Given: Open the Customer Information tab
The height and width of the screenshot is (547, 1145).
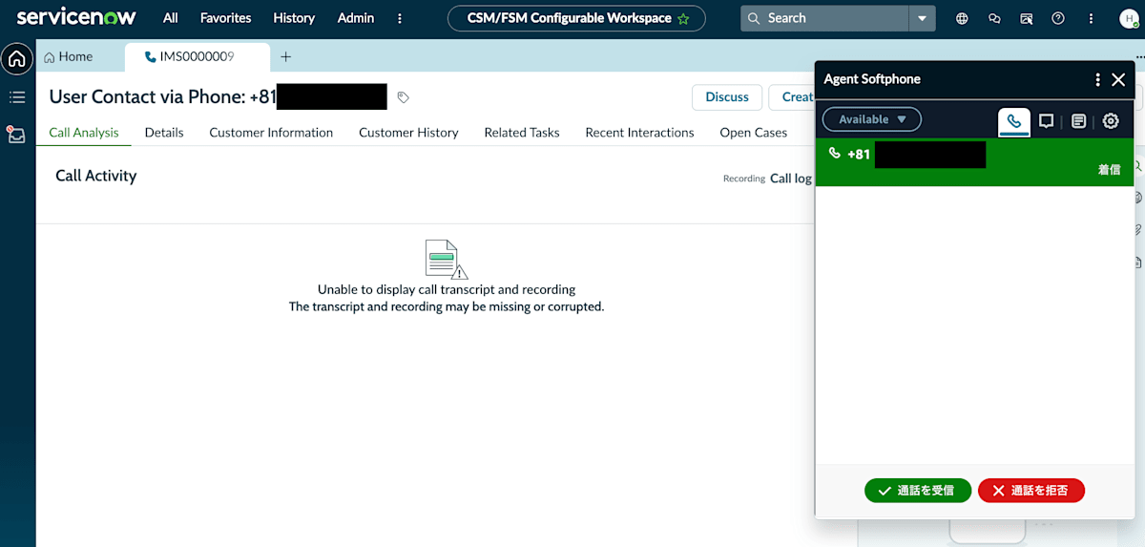Looking at the screenshot, I should pyautogui.click(x=271, y=133).
